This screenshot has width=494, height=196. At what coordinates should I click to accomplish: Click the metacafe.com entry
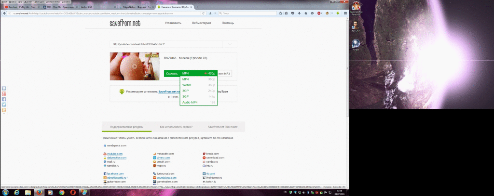click(165, 154)
